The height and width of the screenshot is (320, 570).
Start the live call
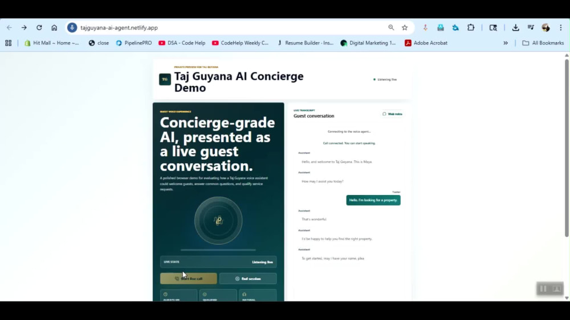click(188, 279)
